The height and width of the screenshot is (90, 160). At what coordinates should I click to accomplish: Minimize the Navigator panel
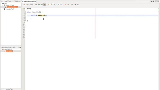click(x=19, y=47)
